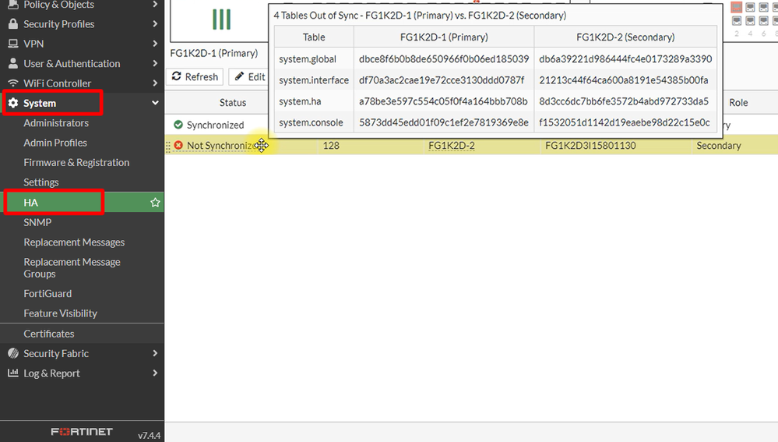The width and height of the screenshot is (778, 442).
Task: Expand Security Fabric chevron
Action: pyautogui.click(x=155, y=353)
